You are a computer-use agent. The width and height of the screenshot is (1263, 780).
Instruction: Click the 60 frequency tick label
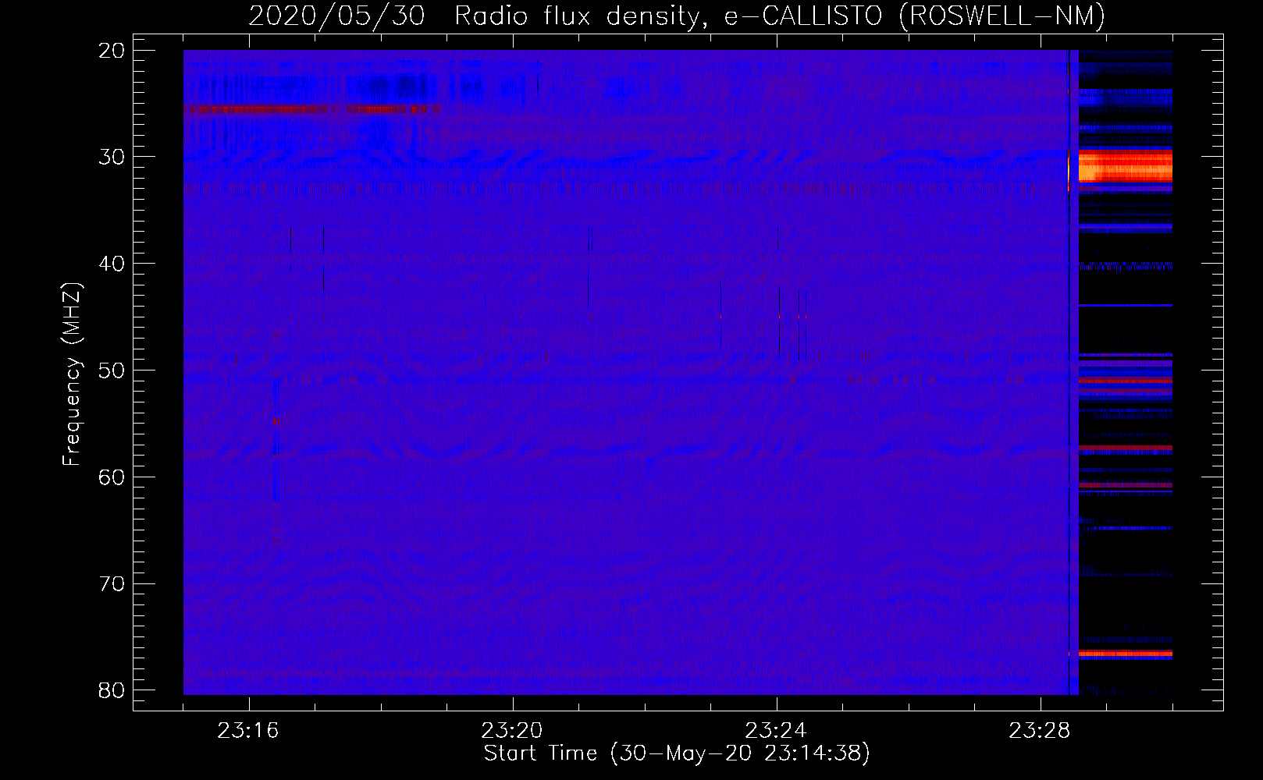point(112,477)
